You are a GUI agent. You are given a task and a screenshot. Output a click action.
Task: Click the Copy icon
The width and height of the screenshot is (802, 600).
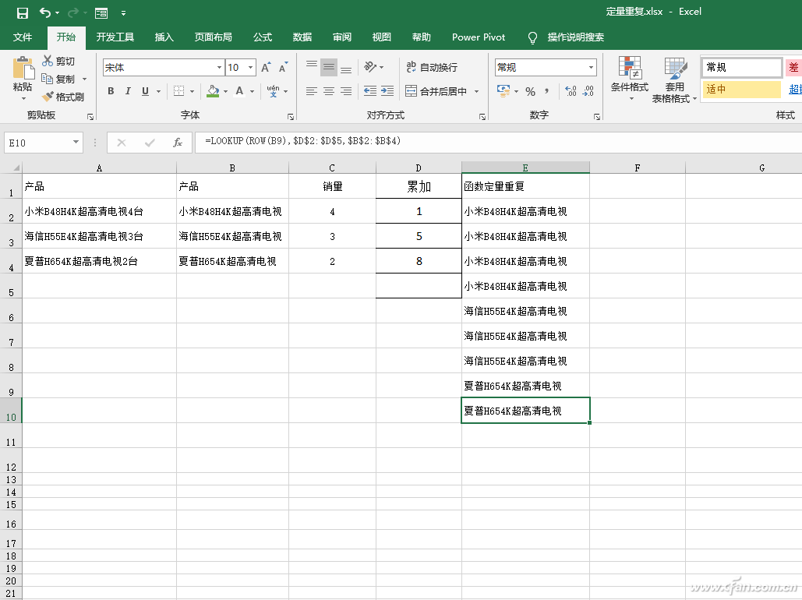pyautogui.click(x=47, y=79)
